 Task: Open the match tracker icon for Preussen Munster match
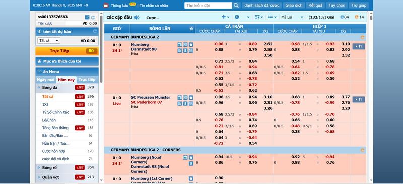tap(185, 97)
